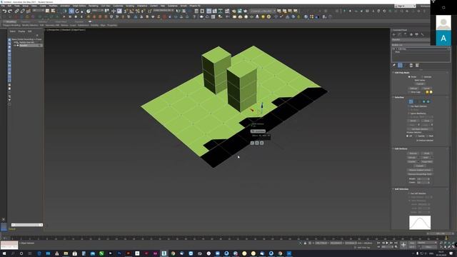
Task: Choose Polygon sub-object selection level
Action: coord(424,101)
